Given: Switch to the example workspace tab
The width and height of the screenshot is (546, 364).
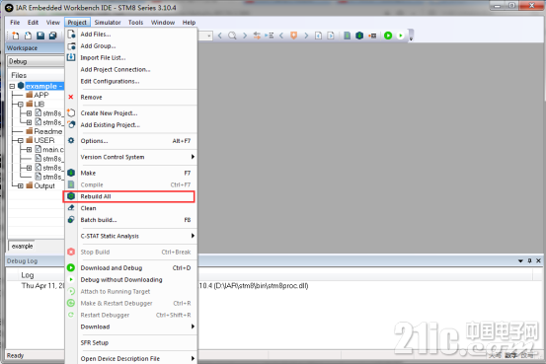Looking at the screenshot, I should coord(22,246).
